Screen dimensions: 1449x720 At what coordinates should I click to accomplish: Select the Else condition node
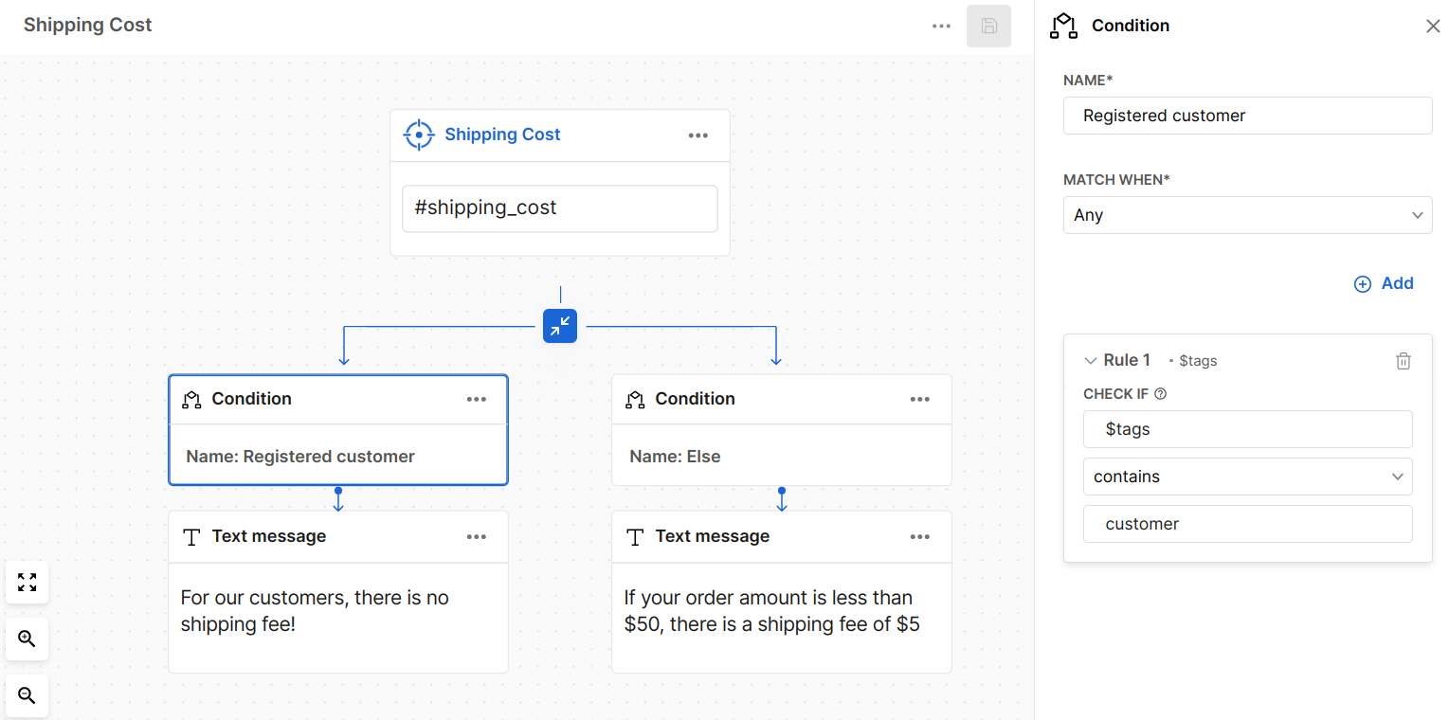[x=781, y=456]
